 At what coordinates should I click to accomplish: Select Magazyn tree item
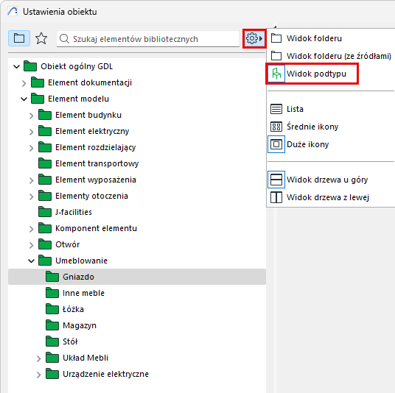coord(80,325)
